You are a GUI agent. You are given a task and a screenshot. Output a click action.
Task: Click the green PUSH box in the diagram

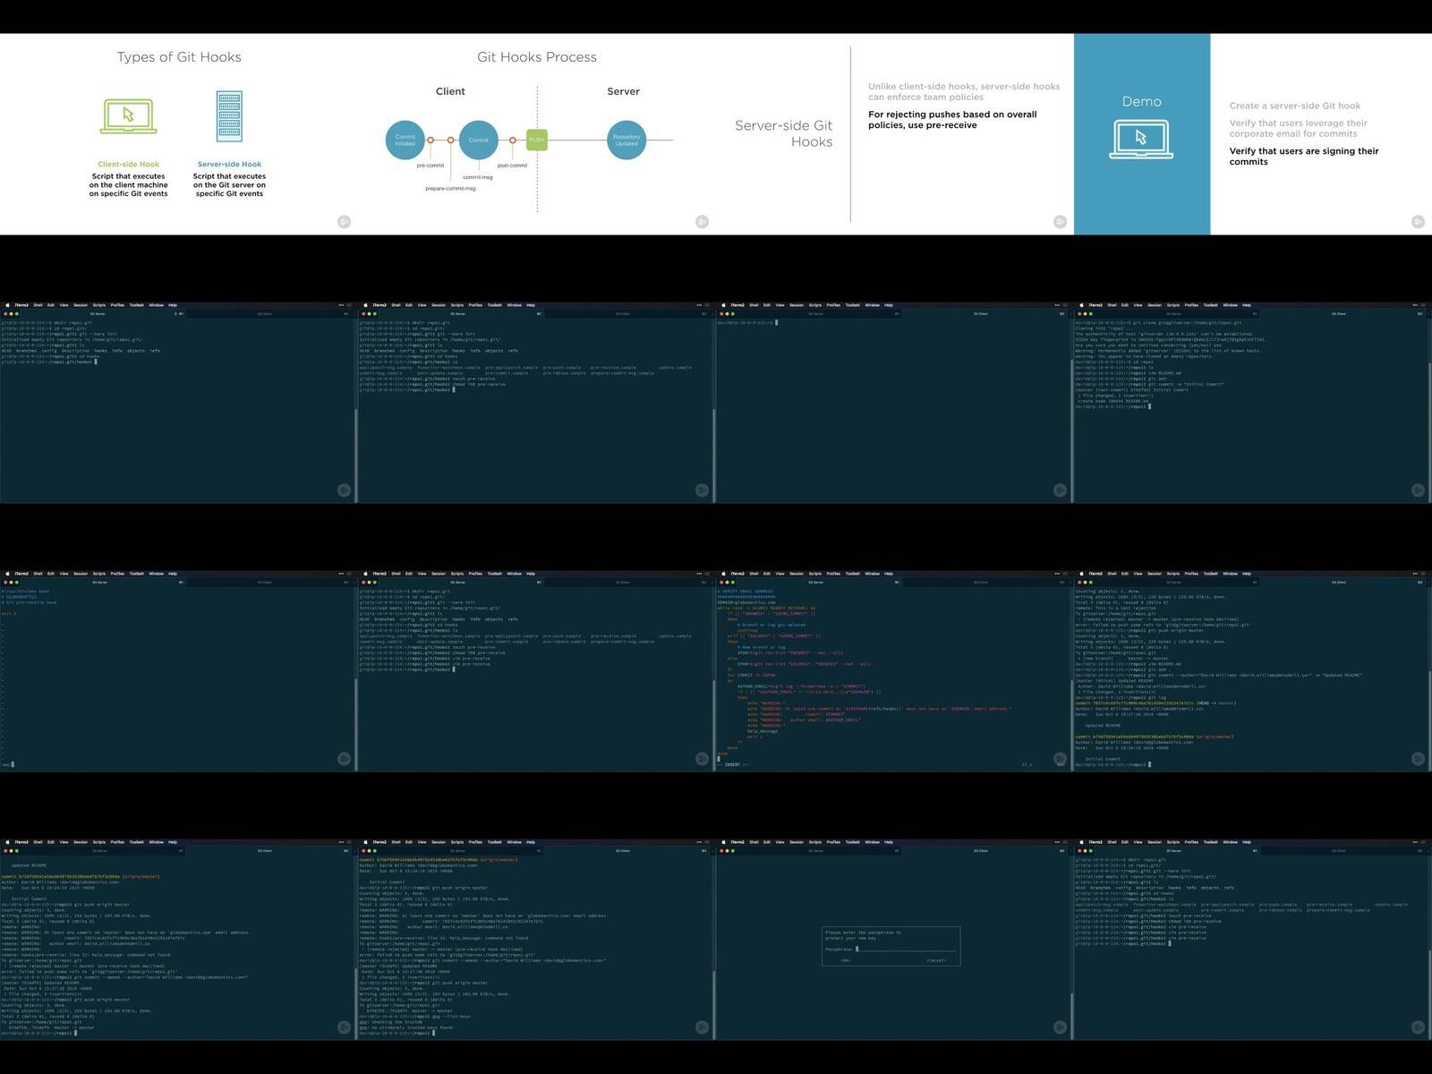536,140
